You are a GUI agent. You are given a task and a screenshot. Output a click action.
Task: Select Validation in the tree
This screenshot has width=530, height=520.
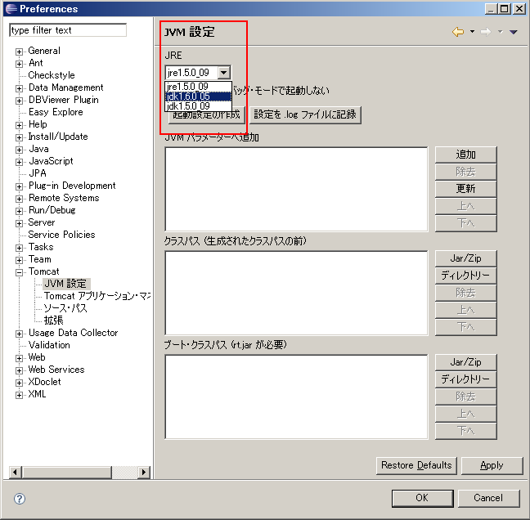49,345
